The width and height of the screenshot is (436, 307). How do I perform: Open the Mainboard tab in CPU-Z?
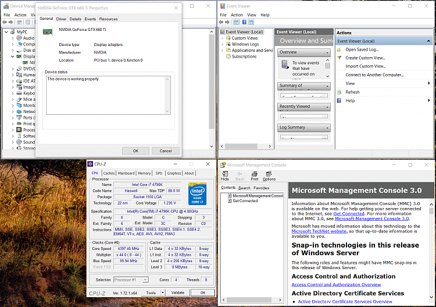pyautogui.click(x=126, y=173)
